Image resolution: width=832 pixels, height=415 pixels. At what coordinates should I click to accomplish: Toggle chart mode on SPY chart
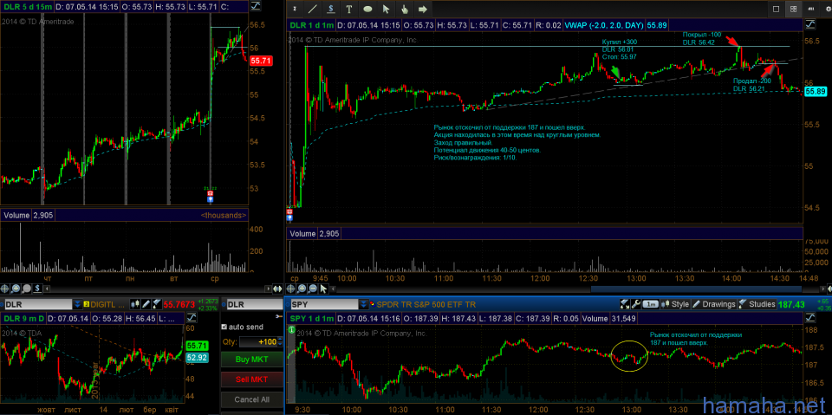point(810,317)
